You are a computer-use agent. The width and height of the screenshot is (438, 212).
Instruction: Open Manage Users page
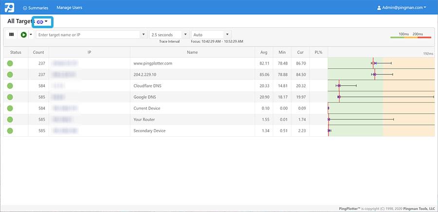pyautogui.click(x=69, y=7)
